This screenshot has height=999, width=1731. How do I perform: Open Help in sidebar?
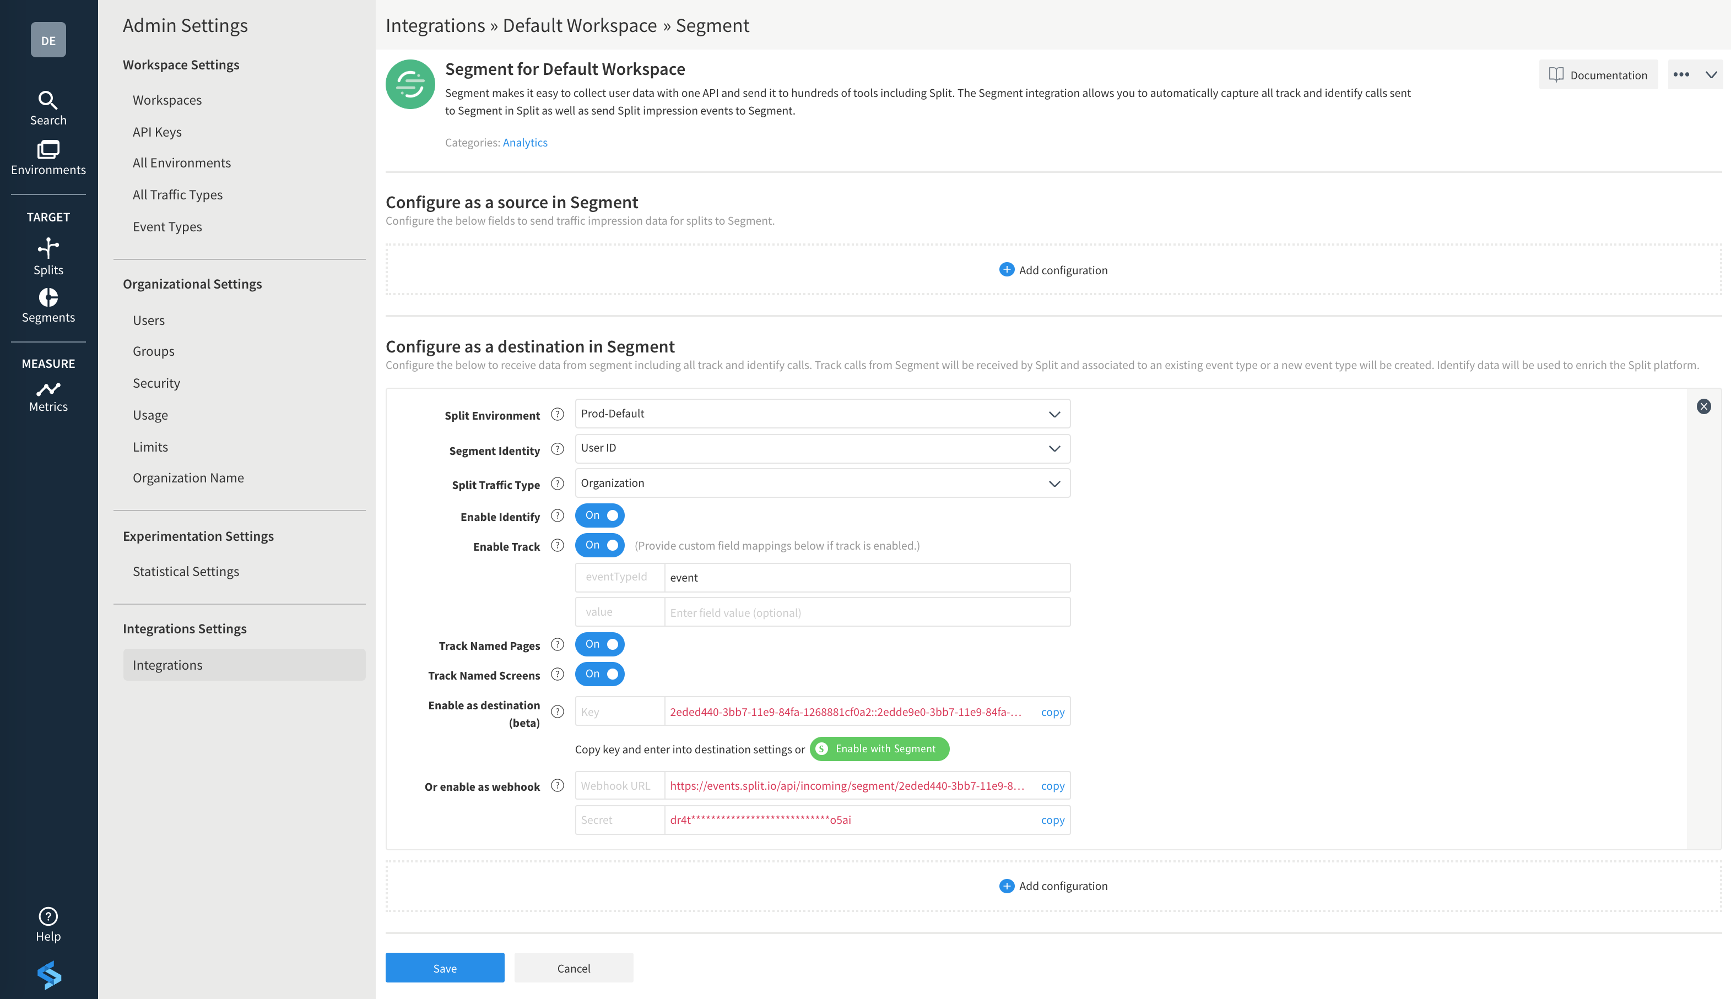[48, 924]
